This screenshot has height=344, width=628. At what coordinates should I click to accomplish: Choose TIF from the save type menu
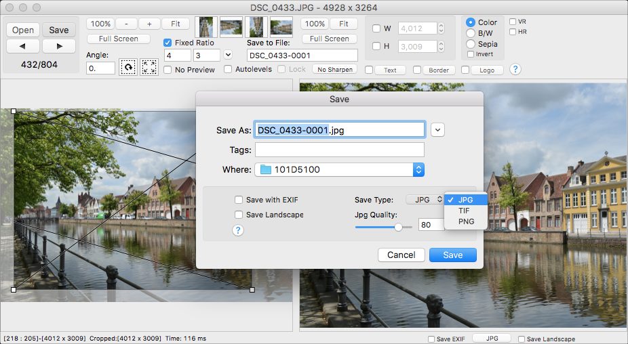pyautogui.click(x=466, y=211)
